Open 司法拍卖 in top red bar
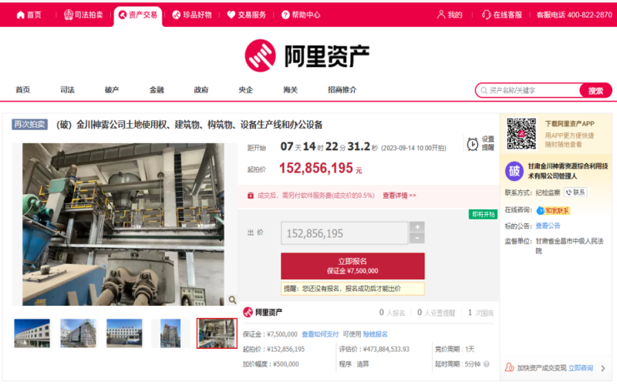This screenshot has height=385, width=617. (x=83, y=15)
